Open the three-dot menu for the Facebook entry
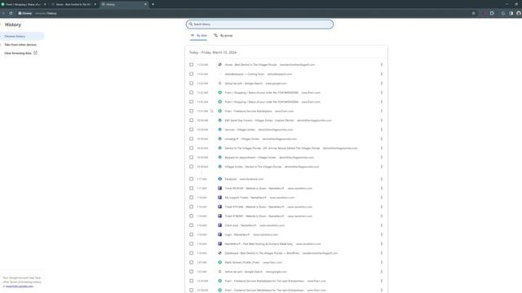Screen dimensions: 522x293 tap(382, 179)
